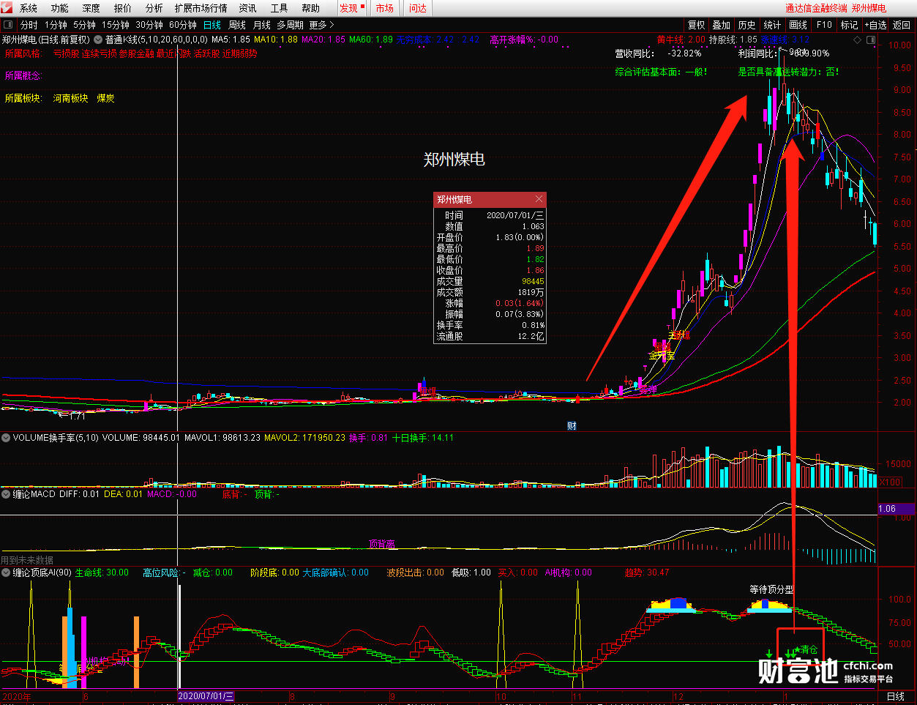Open the 功能 menu
This screenshot has height=705, width=917.
[x=60, y=8]
